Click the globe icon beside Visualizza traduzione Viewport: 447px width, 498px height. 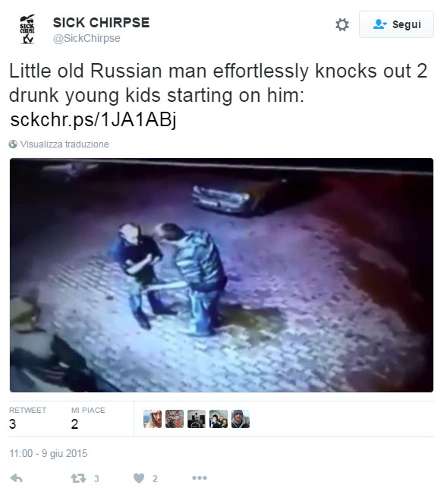13,144
